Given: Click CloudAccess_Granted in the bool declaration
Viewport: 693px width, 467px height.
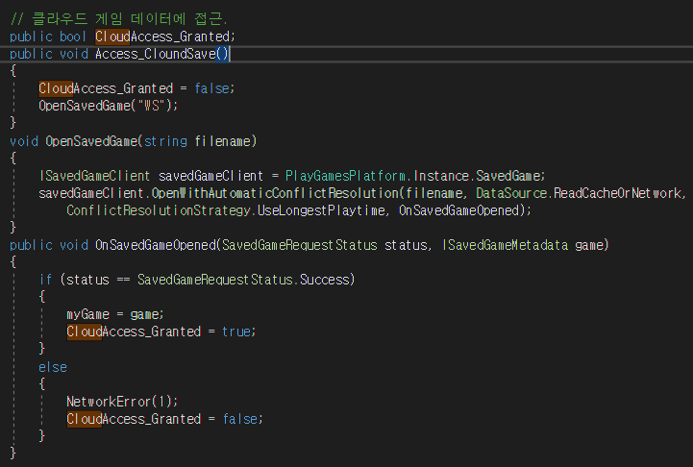Looking at the screenshot, I should (162, 37).
